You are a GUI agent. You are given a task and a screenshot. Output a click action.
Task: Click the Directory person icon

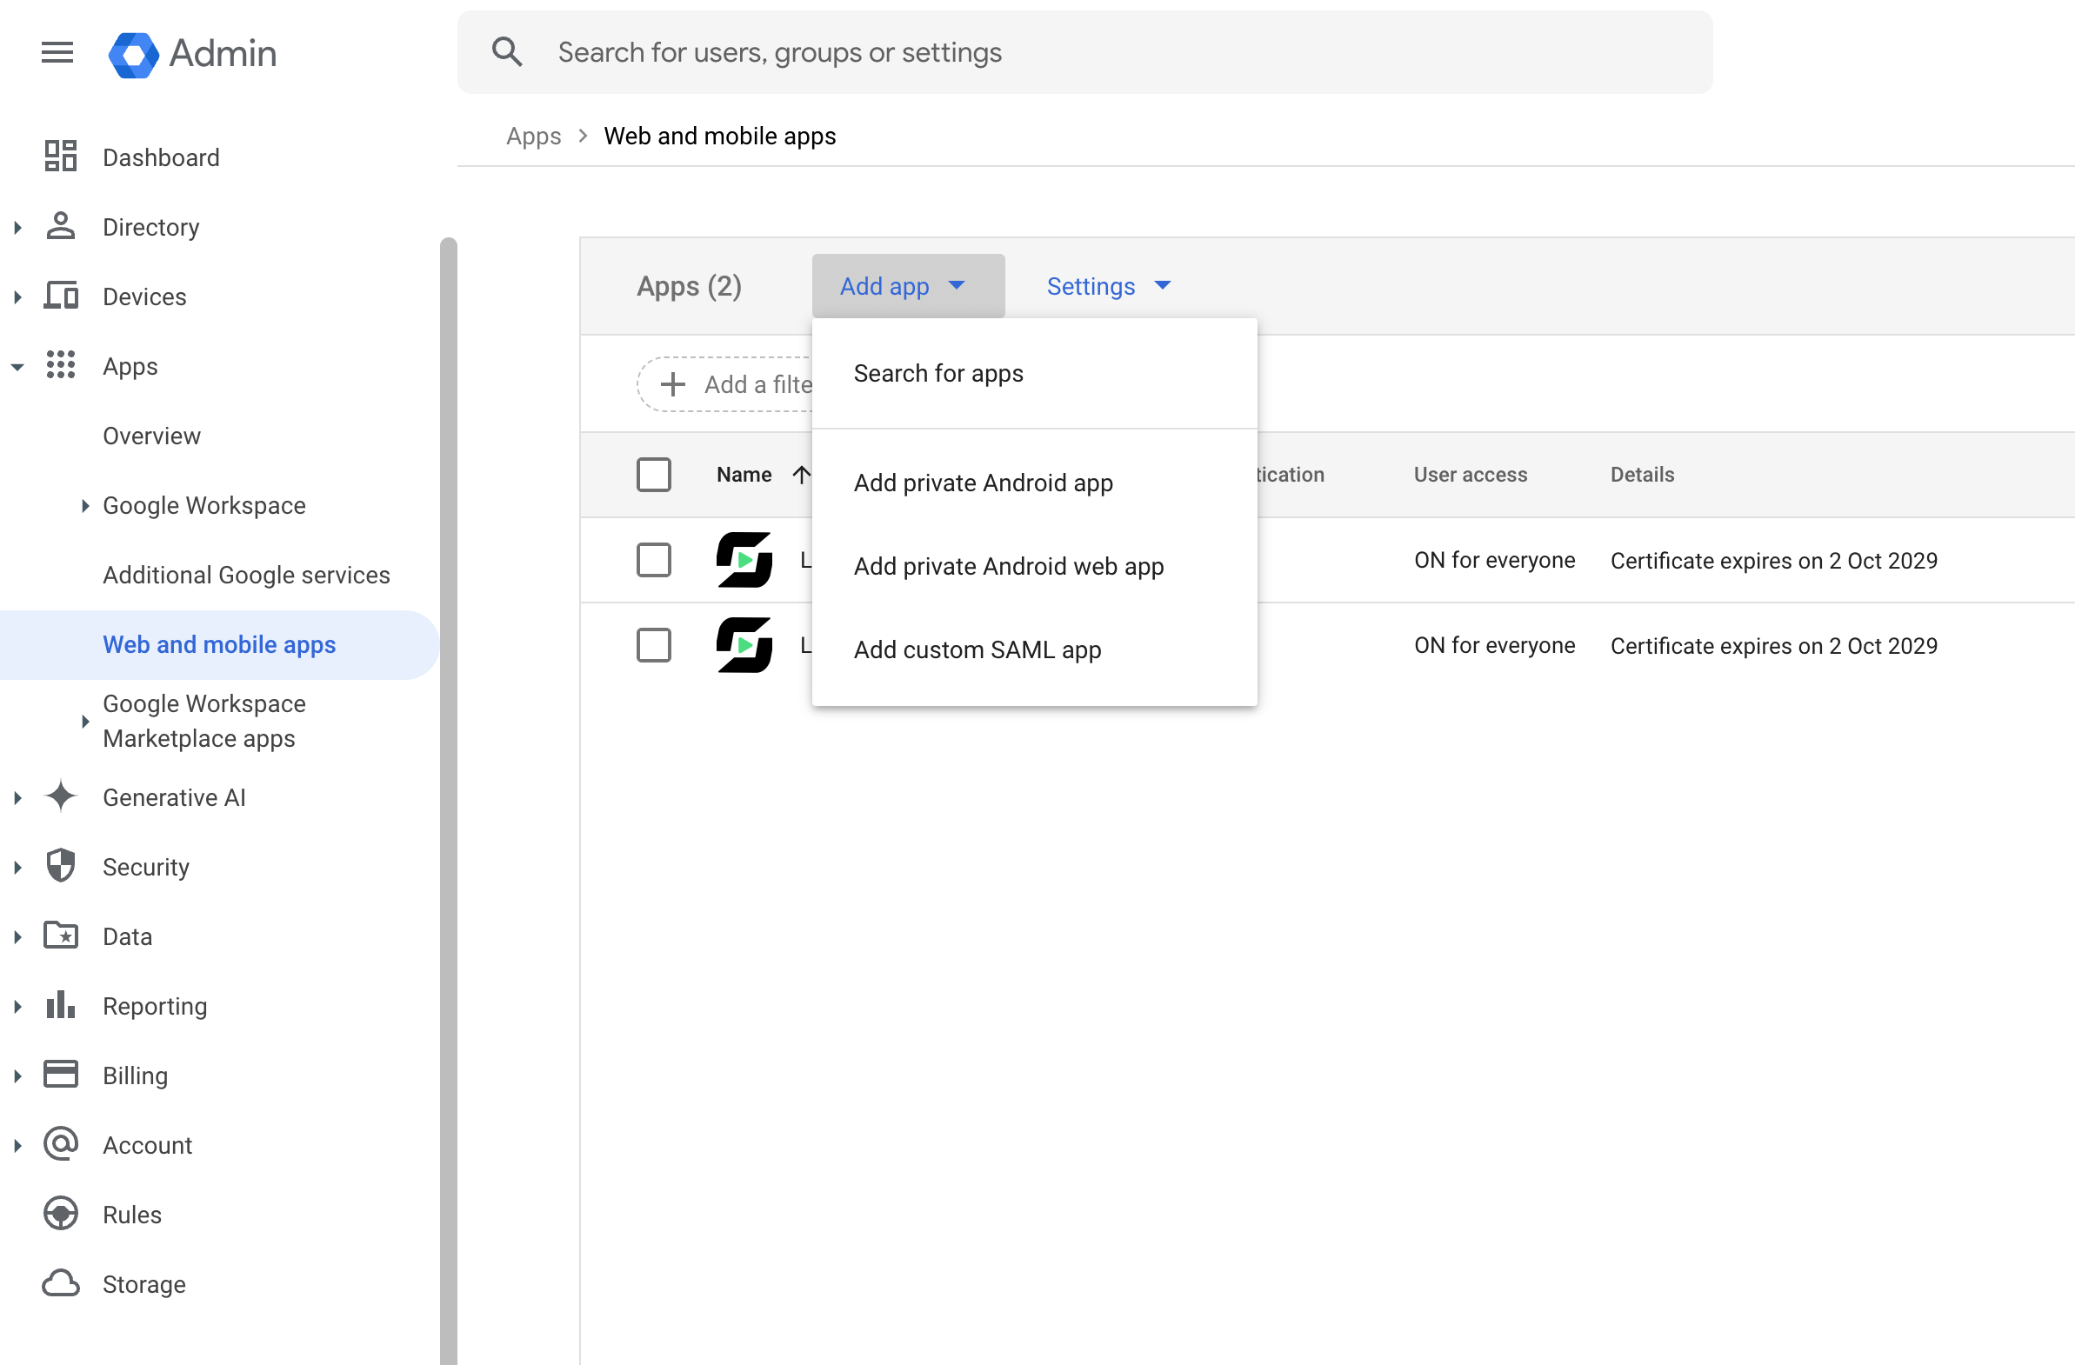tap(61, 227)
